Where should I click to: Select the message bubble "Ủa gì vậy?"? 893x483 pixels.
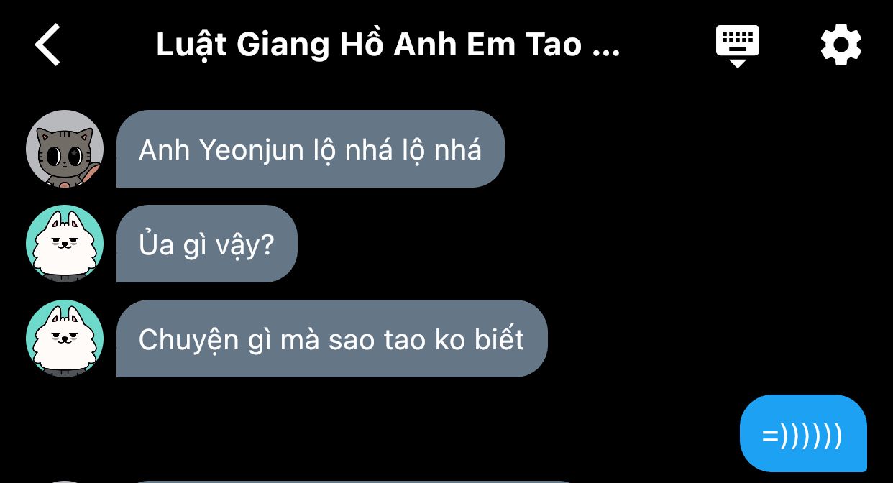pos(207,244)
